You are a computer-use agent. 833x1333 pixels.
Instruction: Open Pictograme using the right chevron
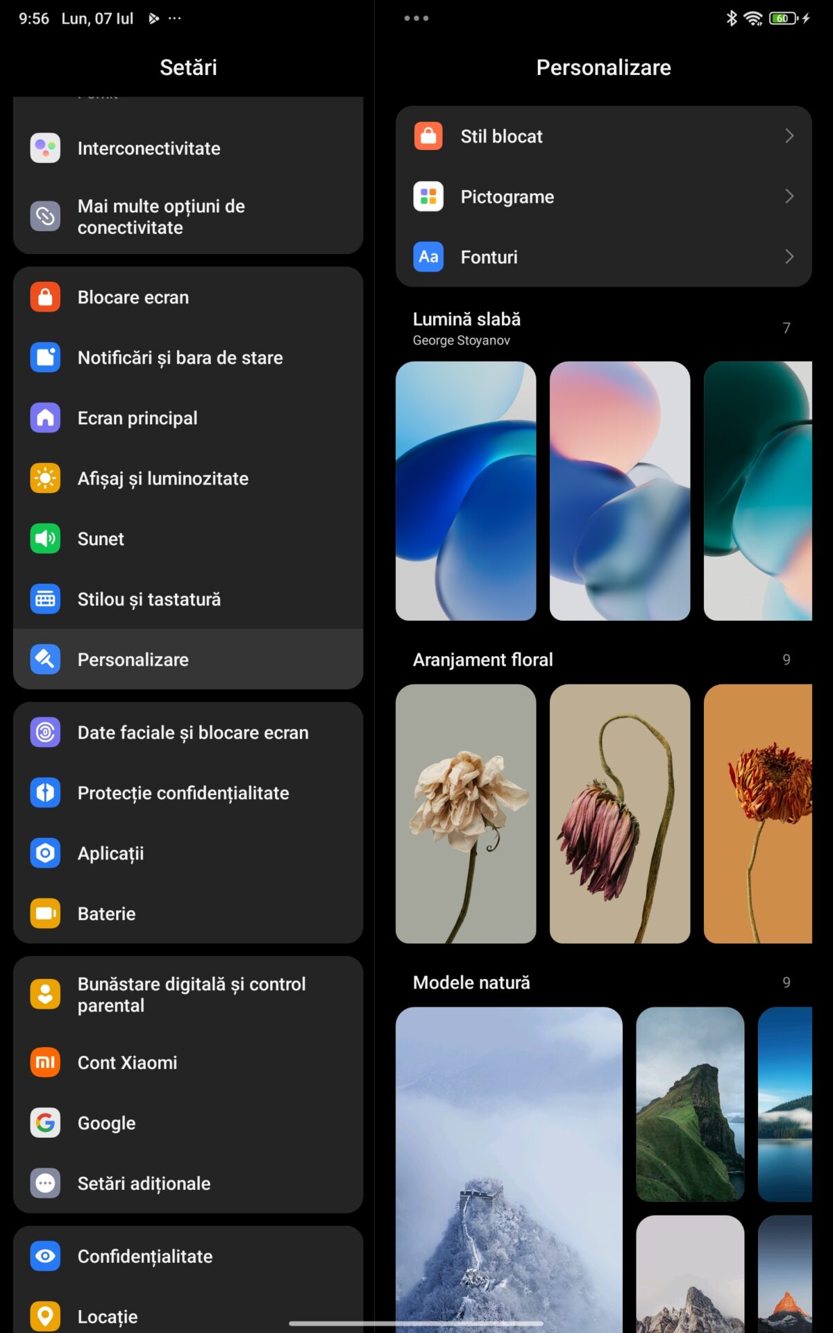click(789, 196)
